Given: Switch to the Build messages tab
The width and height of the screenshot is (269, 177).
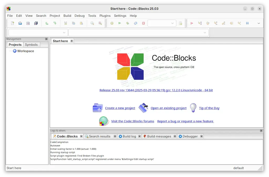Looking at the screenshot, I should [x=159, y=136].
